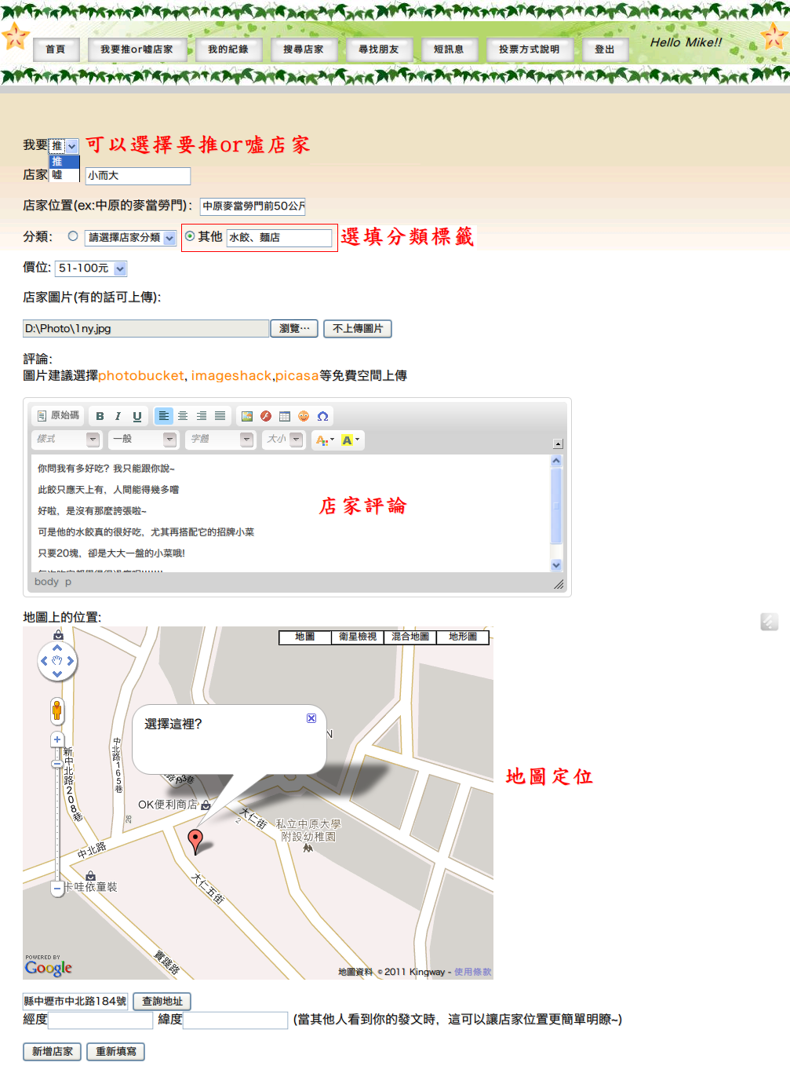Click the map zoom slider track
Viewport: 790px width, 1066px height.
(x=56, y=824)
